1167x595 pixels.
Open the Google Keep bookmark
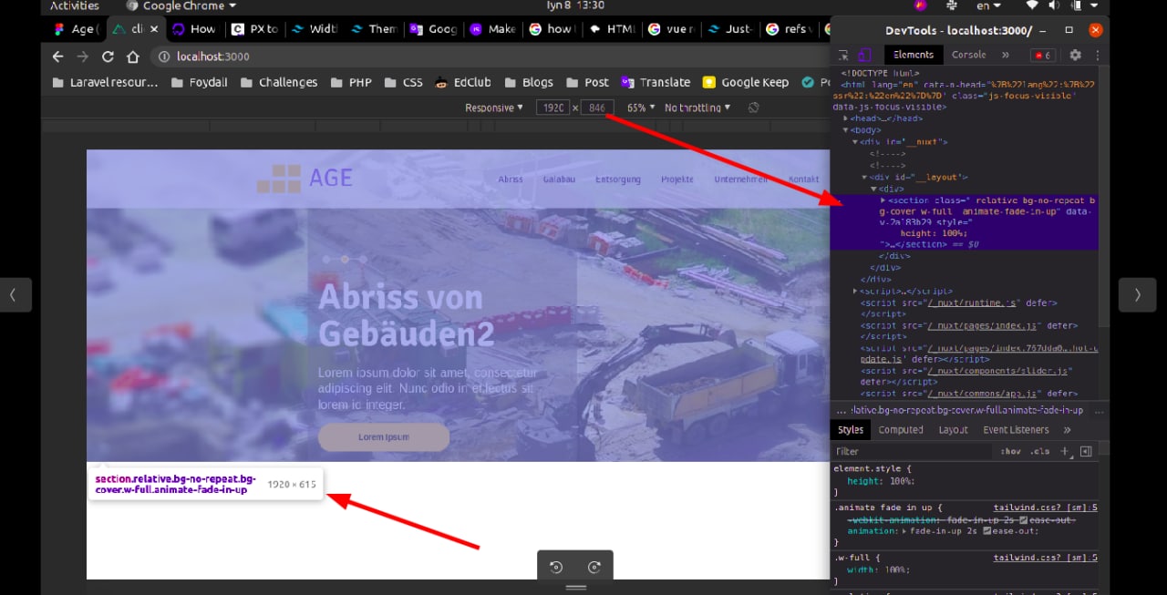tap(745, 82)
